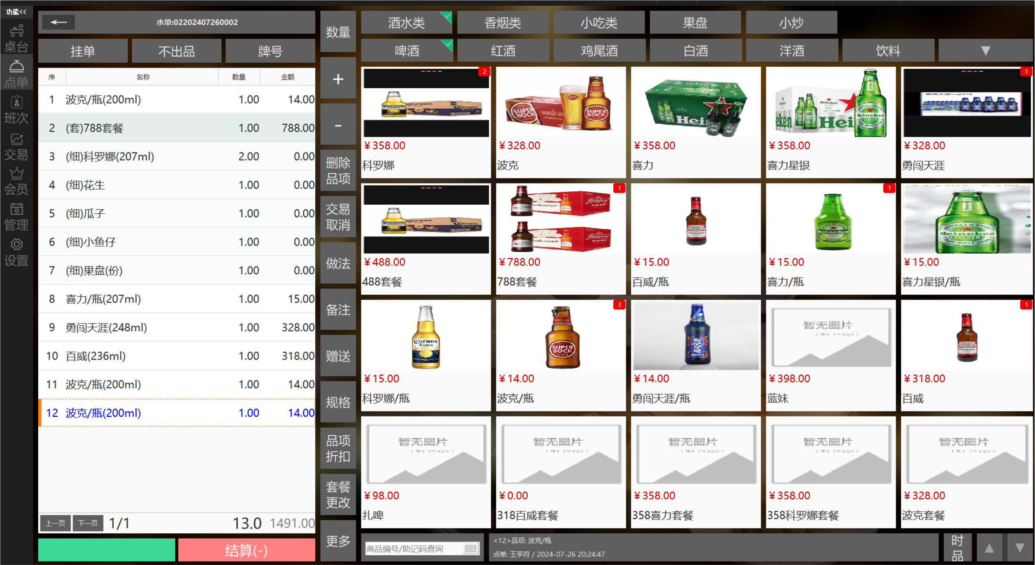Expand the 更多 more actions button
Screen dimensions: 1035x565
338,541
